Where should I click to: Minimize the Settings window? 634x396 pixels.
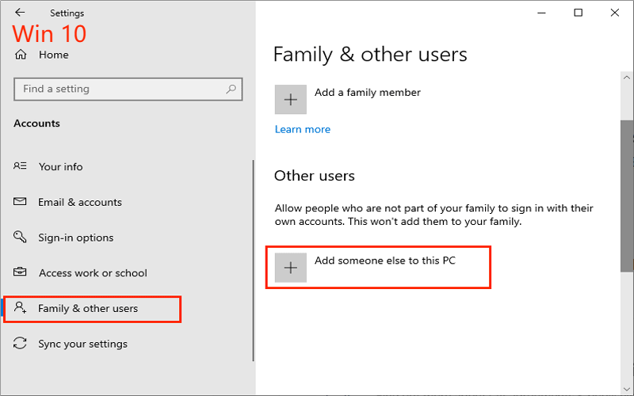(541, 13)
